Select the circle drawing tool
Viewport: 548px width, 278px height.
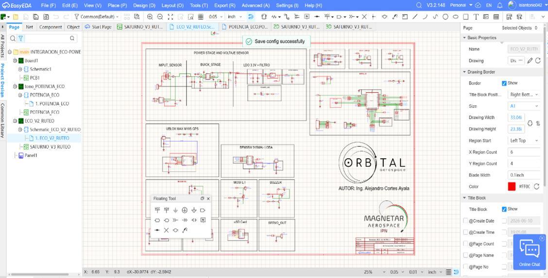pyautogui.click(x=445, y=17)
